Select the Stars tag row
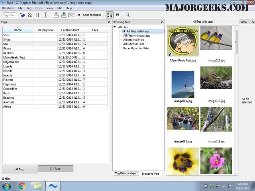Viewport: 255px width, 191px height. (55, 35)
